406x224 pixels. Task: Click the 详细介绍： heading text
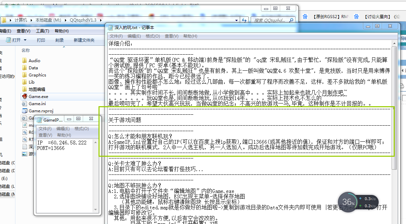[x=121, y=43]
